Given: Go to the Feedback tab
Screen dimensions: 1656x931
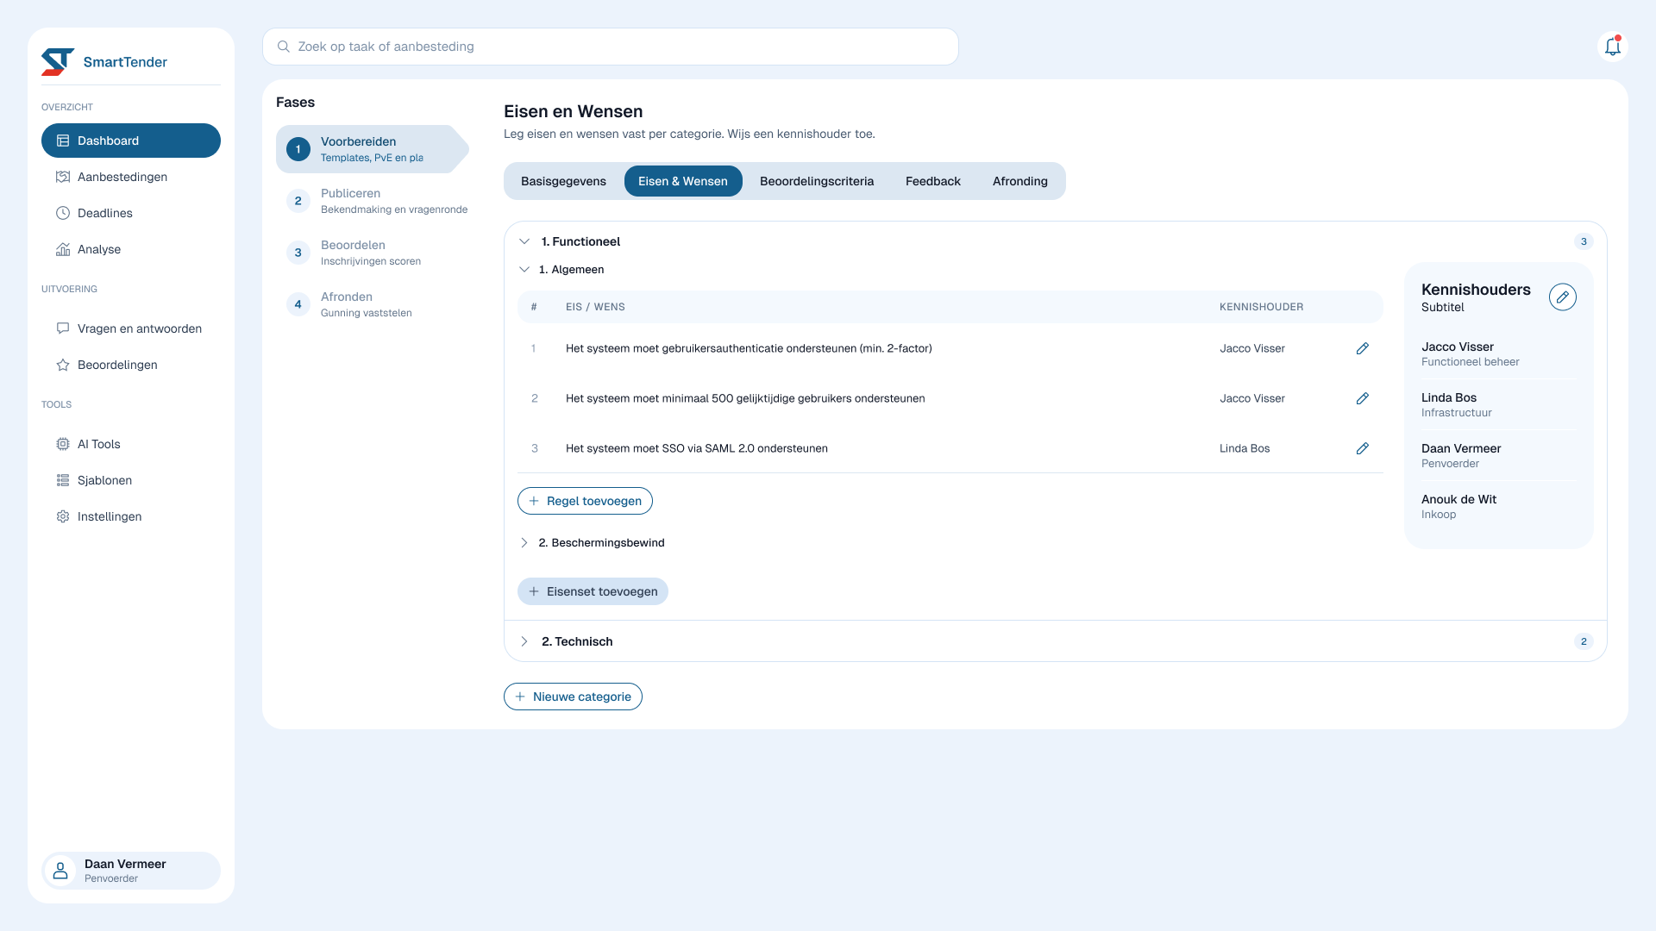Looking at the screenshot, I should tap(933, 181).
